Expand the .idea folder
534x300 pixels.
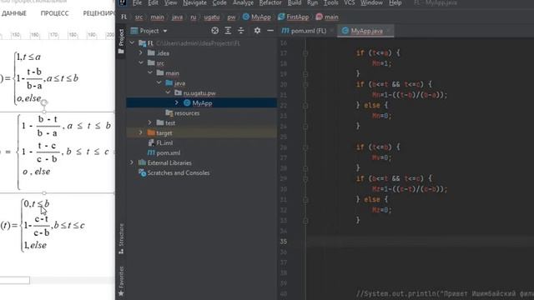point(141,53)
